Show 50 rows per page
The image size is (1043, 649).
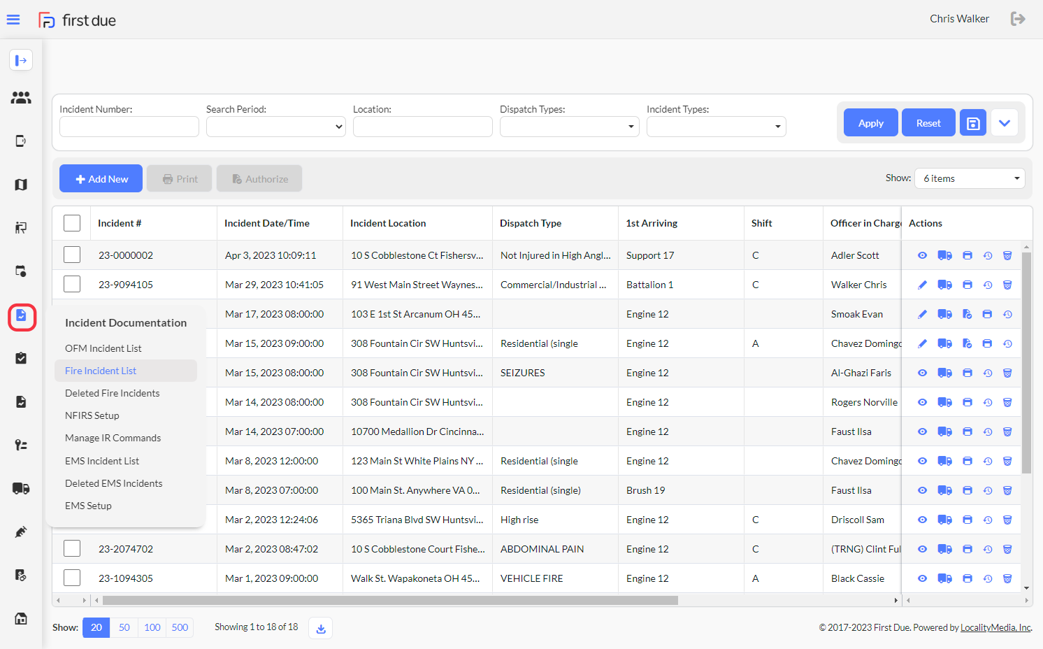124,627
